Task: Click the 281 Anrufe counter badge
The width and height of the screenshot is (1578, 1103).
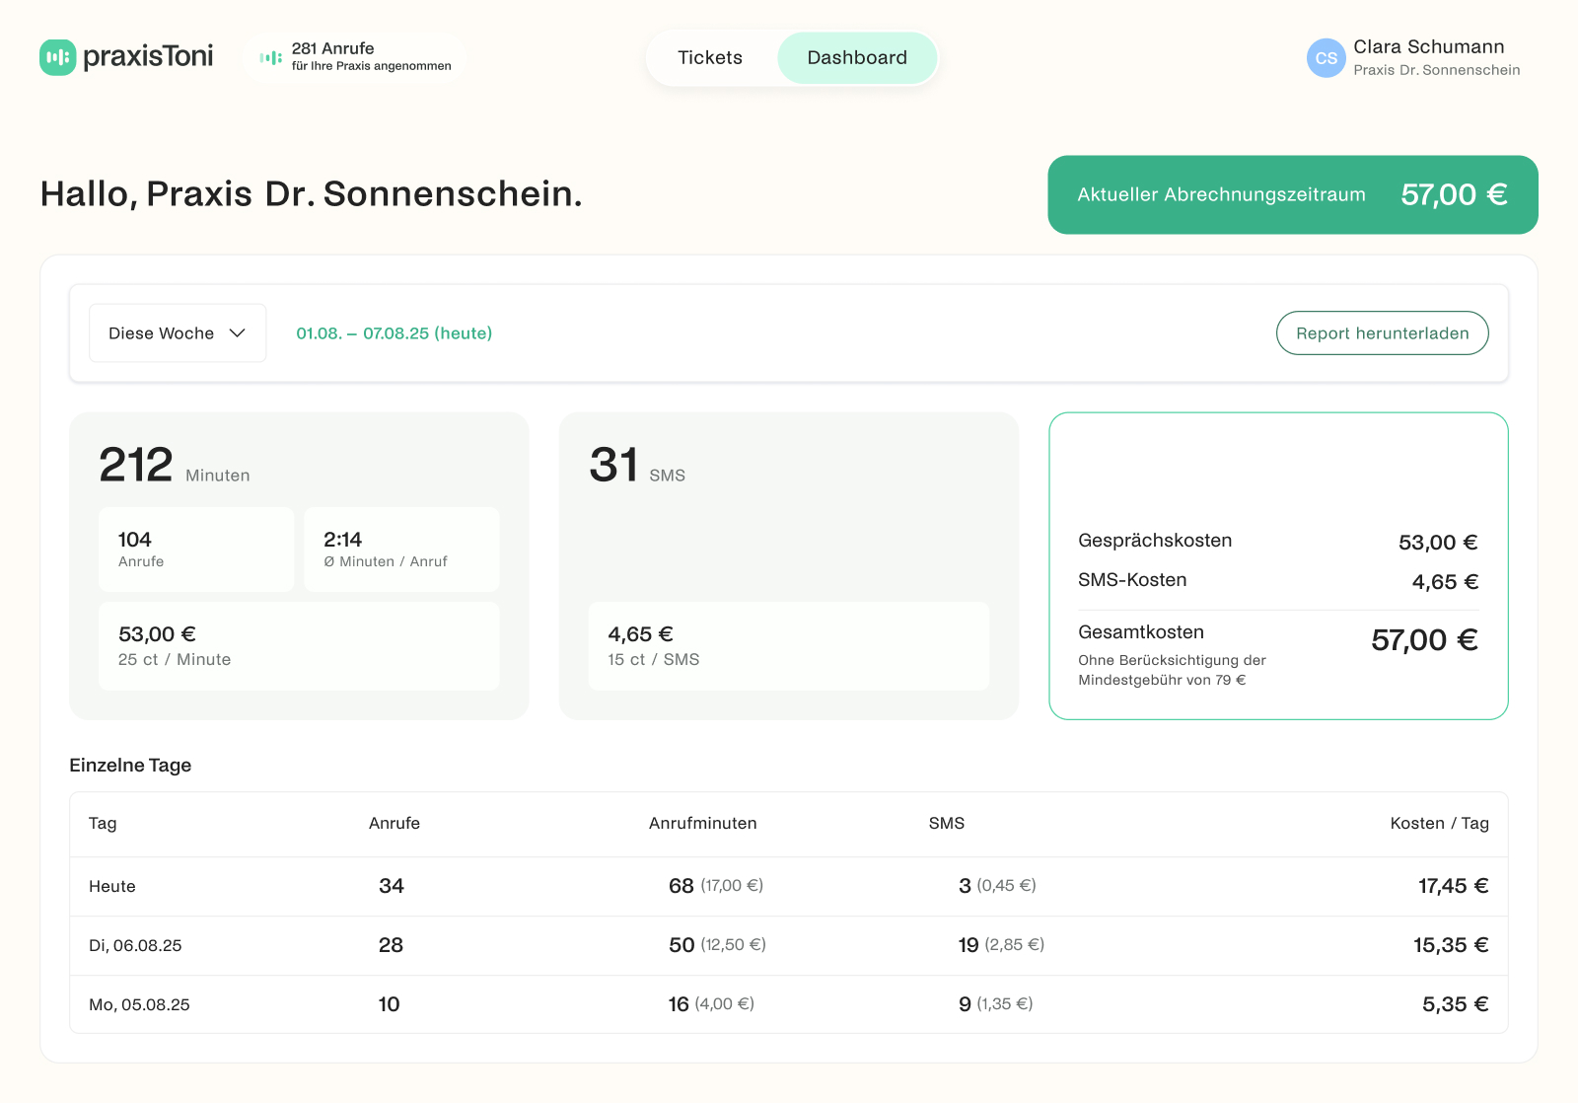Action: (354, 57)
